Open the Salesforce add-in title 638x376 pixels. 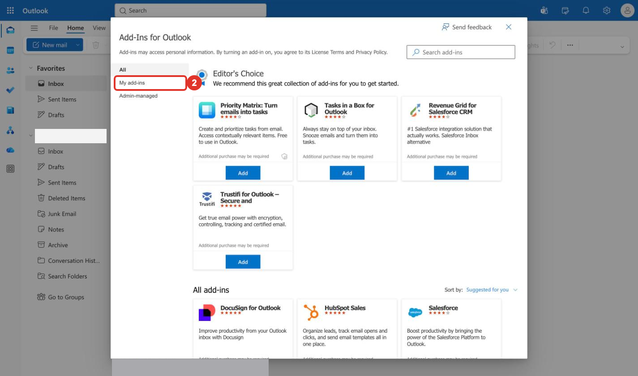[x=443, y=308]
